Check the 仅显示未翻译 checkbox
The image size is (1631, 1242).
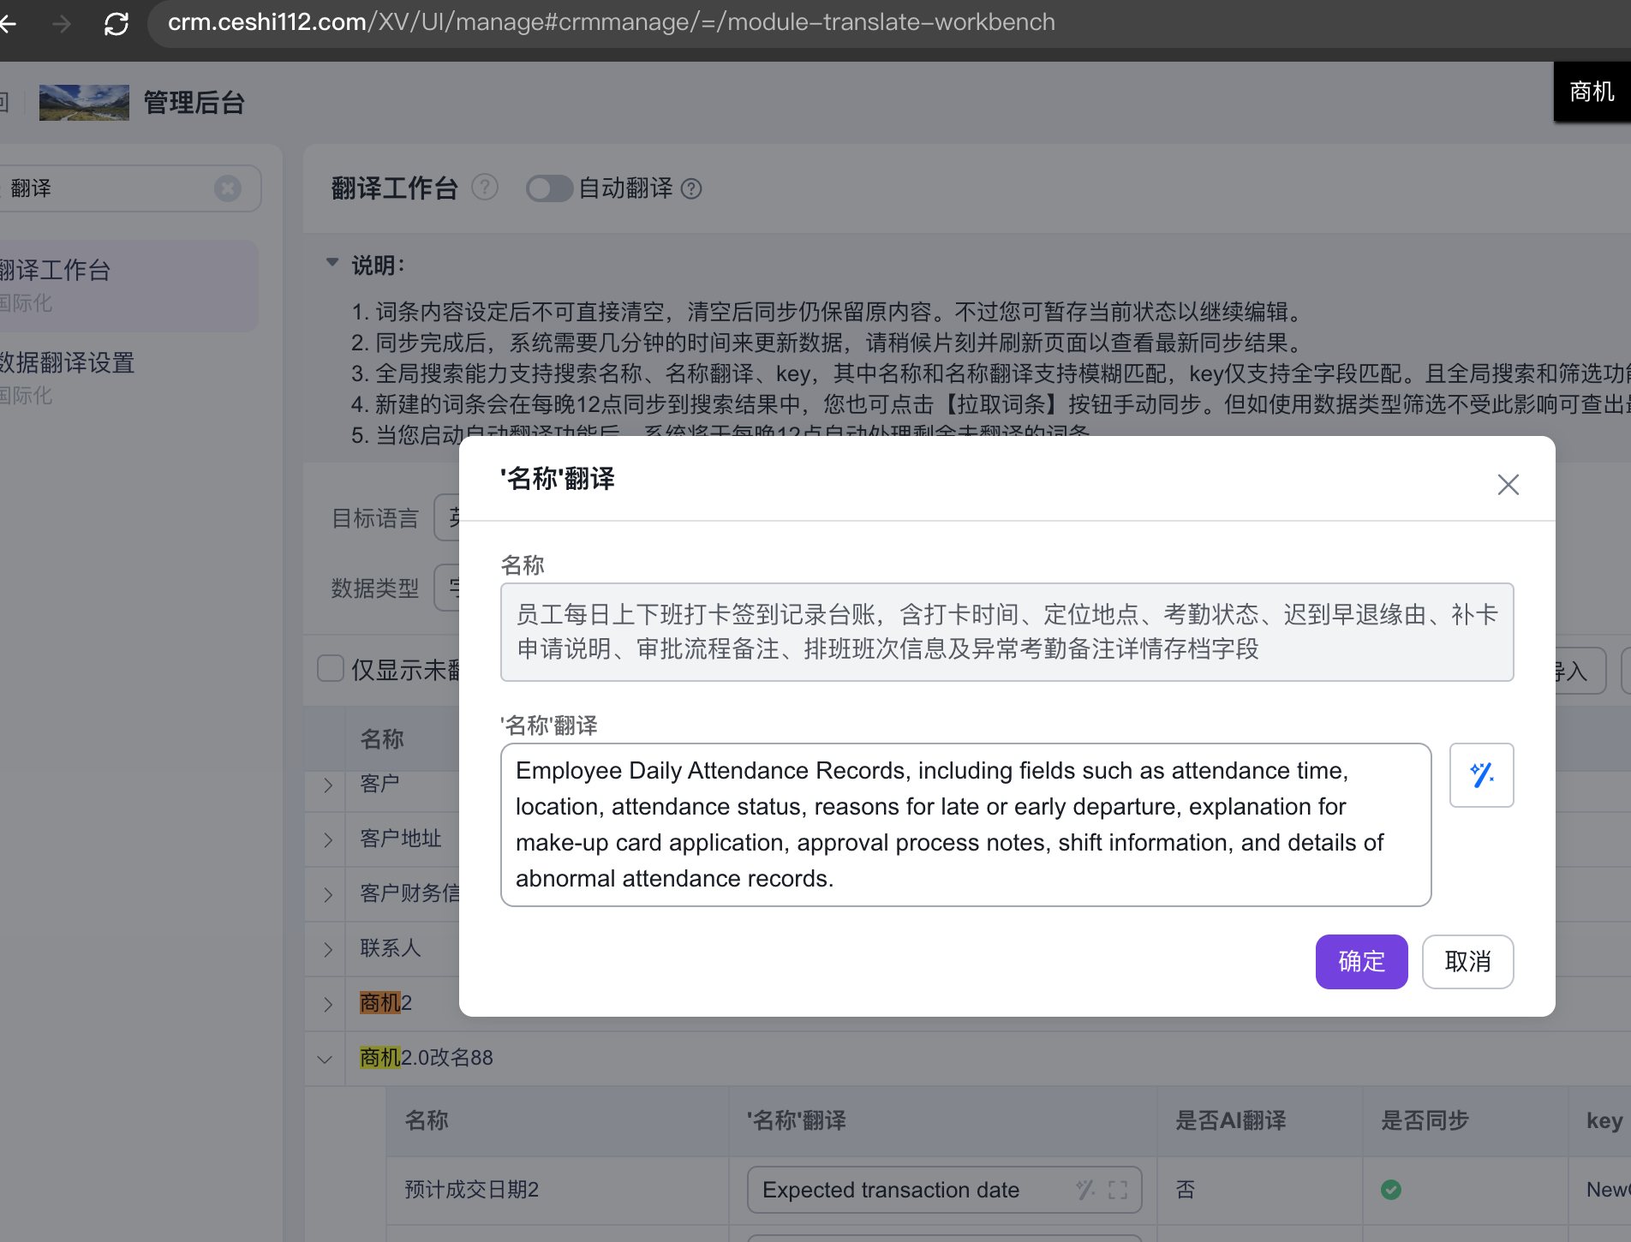[331, 668]
